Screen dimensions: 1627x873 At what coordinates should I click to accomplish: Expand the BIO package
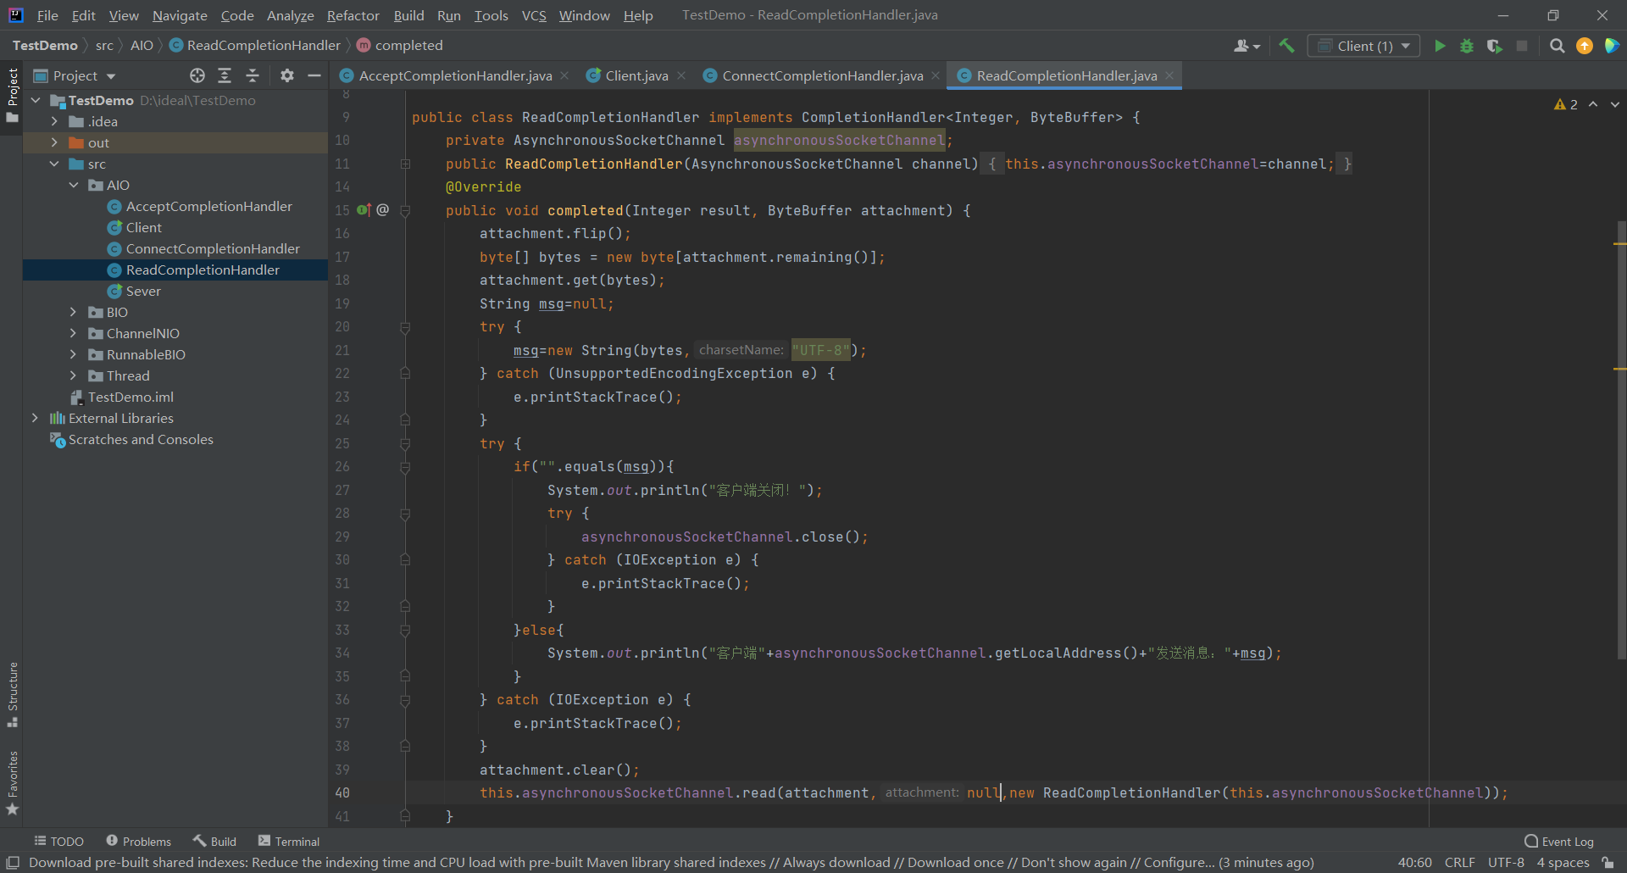[x=74, y=312]
